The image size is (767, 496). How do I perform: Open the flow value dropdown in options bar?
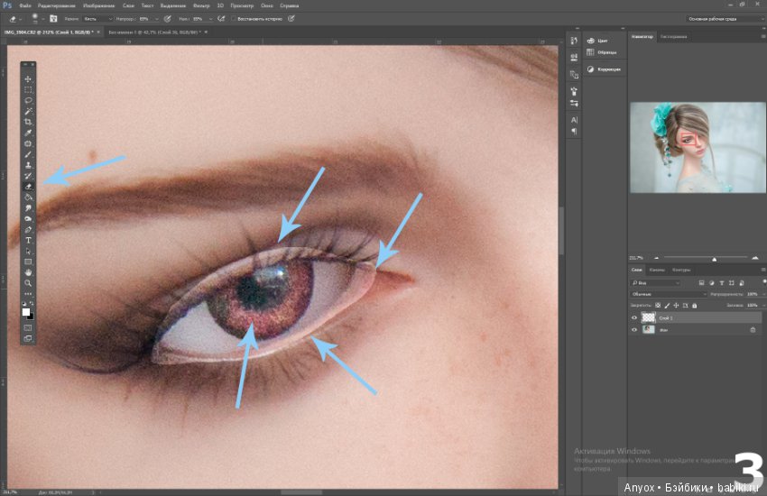tap(210, 19)
